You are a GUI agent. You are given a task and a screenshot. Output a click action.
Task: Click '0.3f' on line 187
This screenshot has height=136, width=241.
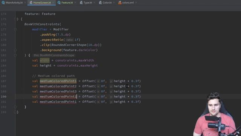pos(135,81)
